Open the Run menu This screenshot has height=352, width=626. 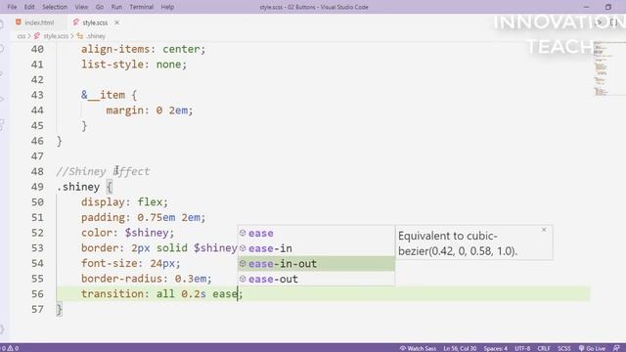click(x=116, y=7)
